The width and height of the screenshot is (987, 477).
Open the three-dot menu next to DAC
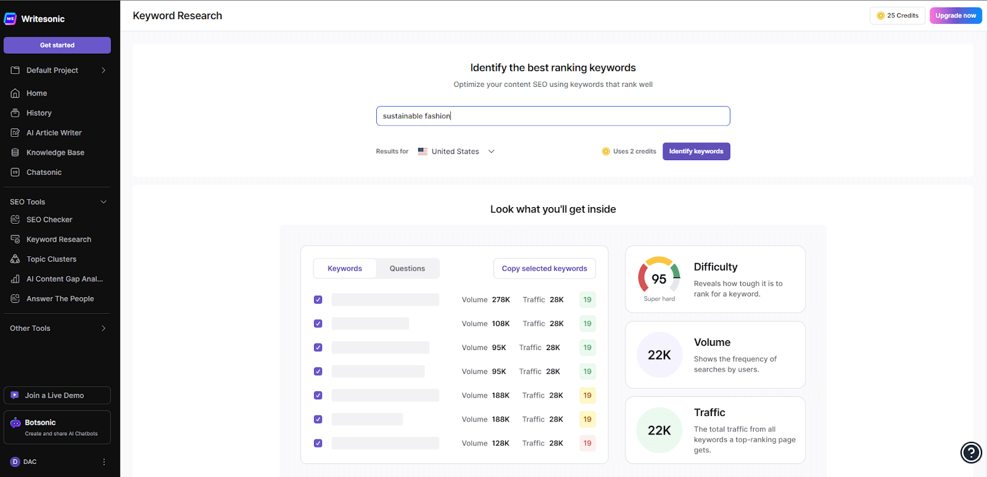pyautogui.click(x=104, y=462)
